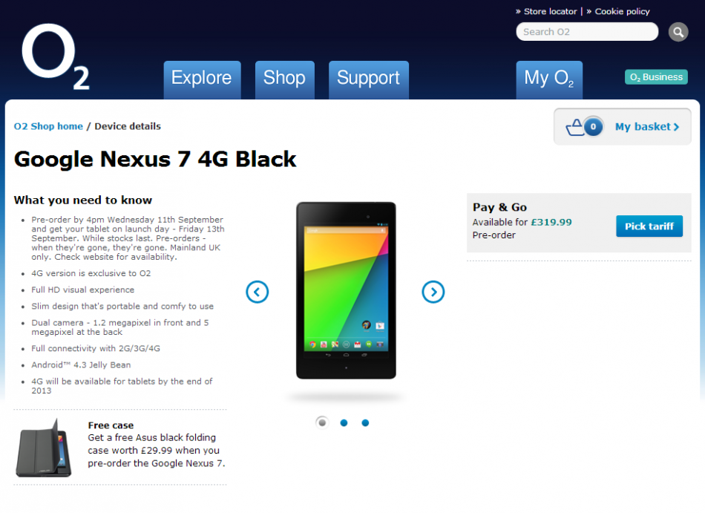Open the free Asus case image
This screenshot has width=705, height=513.
tap(44, 448)
